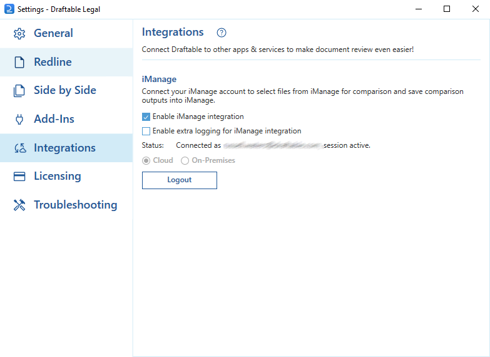Open the General settings tab
The width and height of the screenshot is (490, 357).
tap(66, 33)
